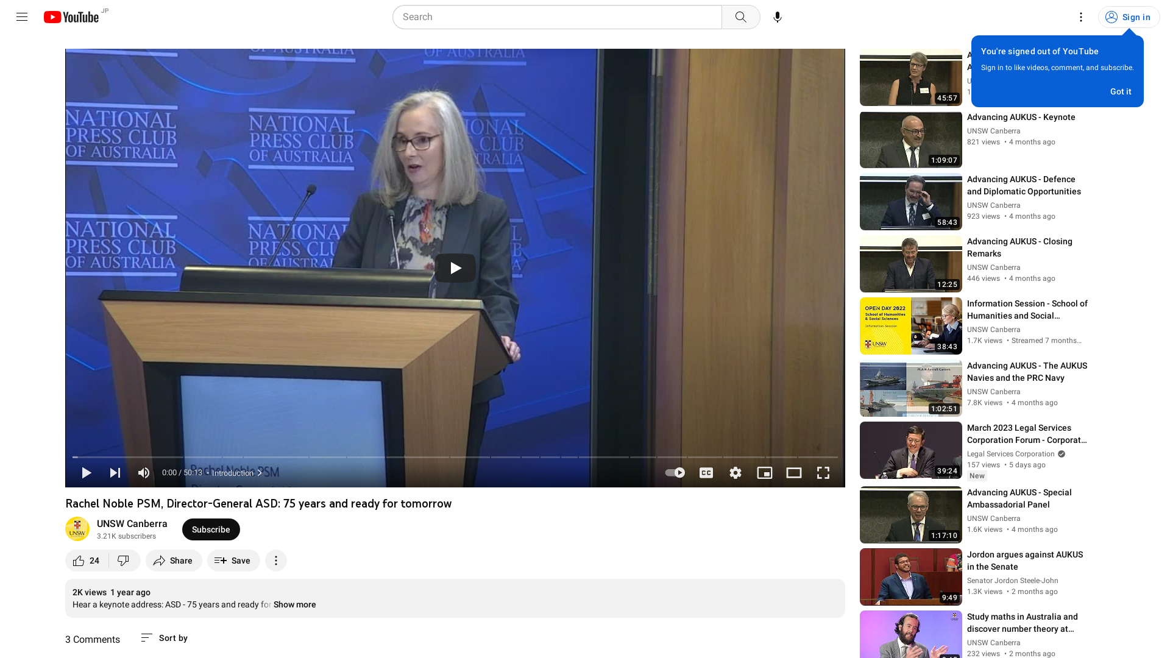
Task: Dismiss the popup with Got it
Action: (x=1120, y=91)
